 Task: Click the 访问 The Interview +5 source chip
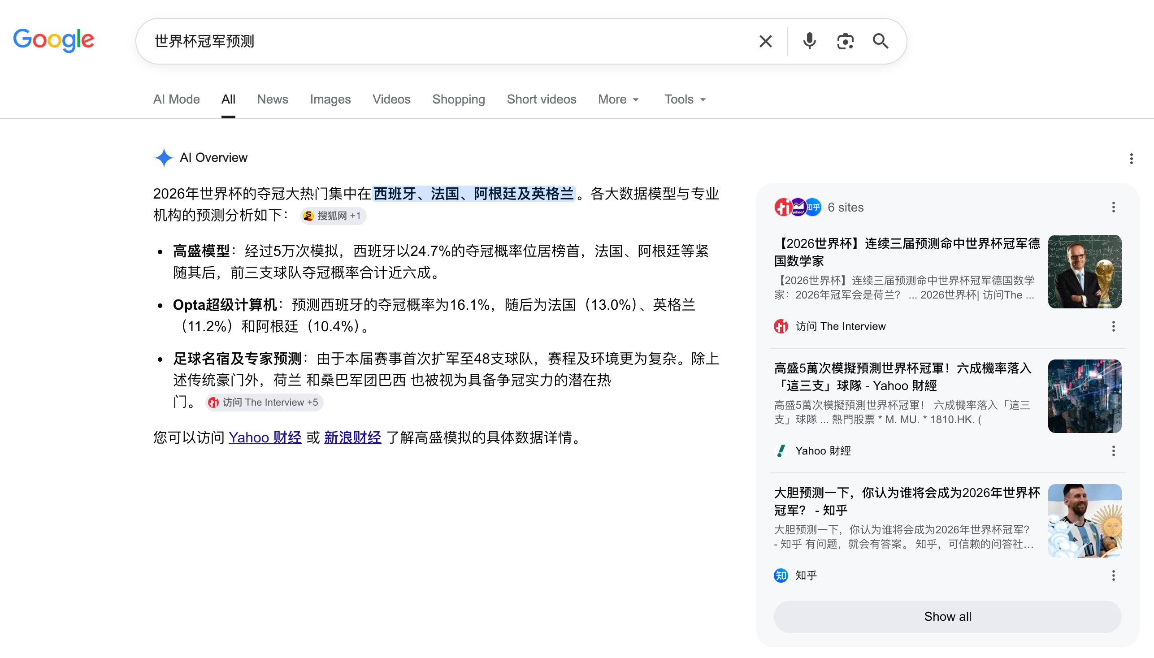click(265, 403)
